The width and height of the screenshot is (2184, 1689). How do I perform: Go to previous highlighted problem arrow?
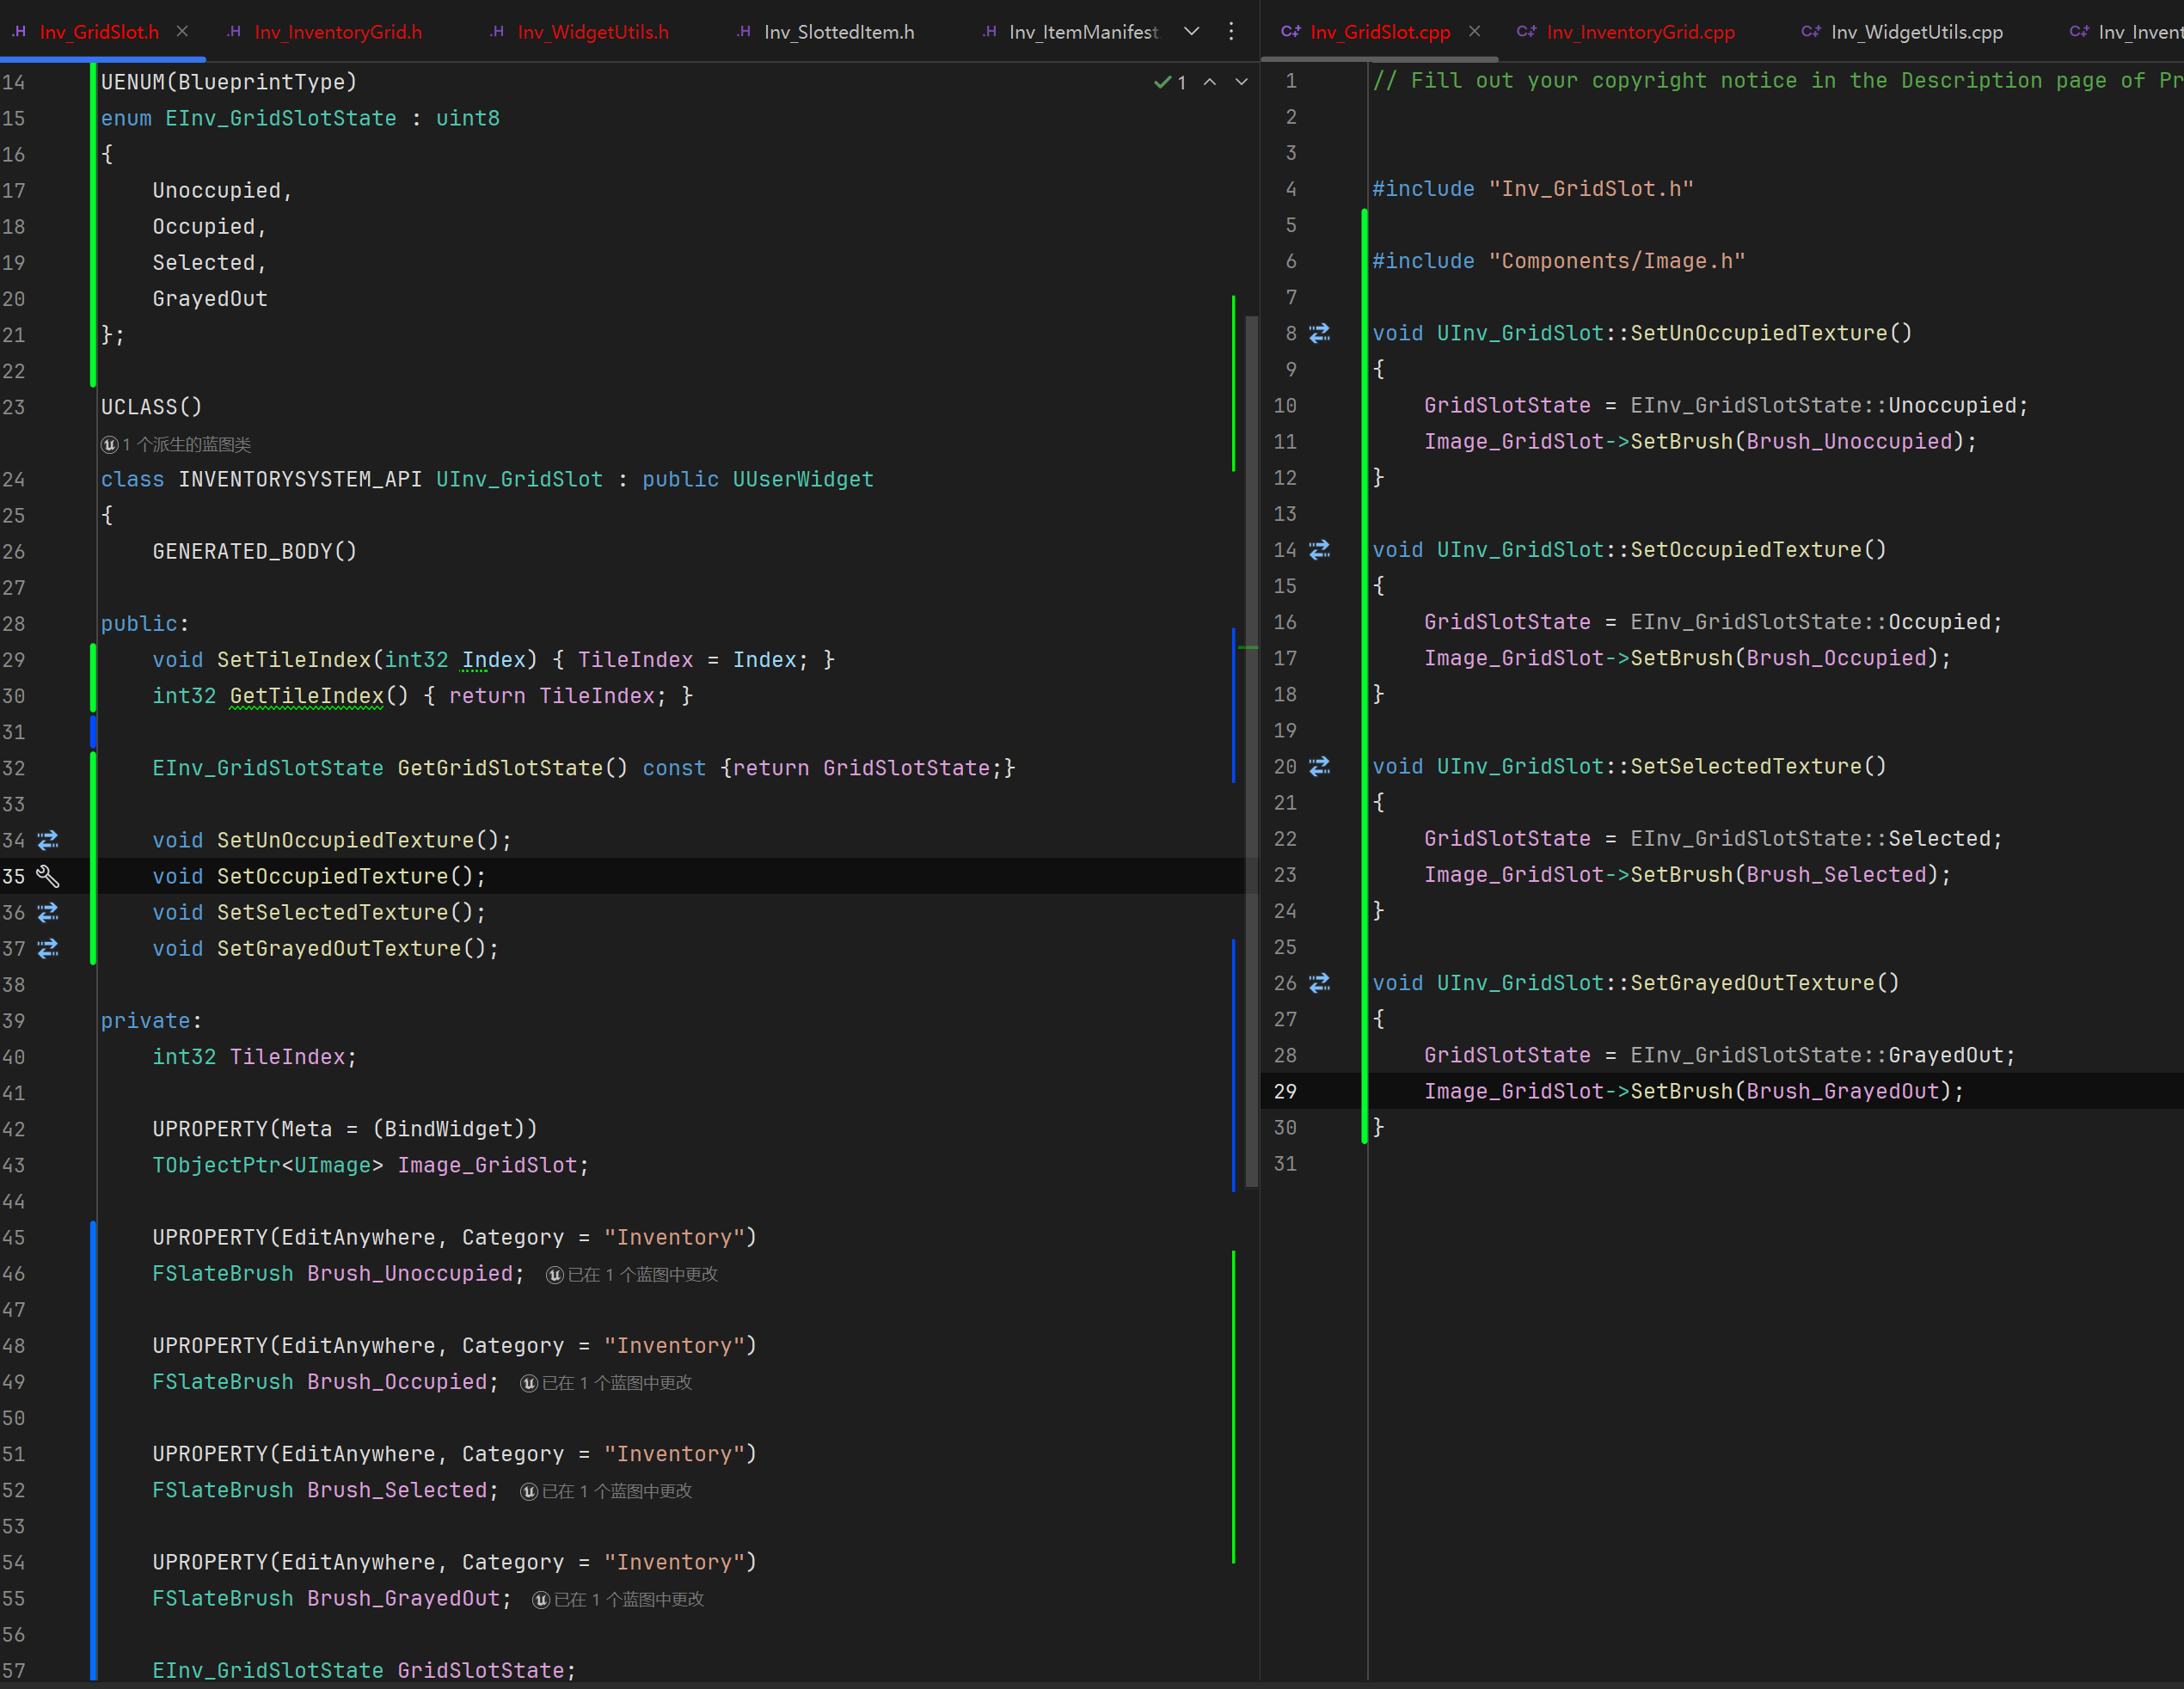(x=1210, y=83)
